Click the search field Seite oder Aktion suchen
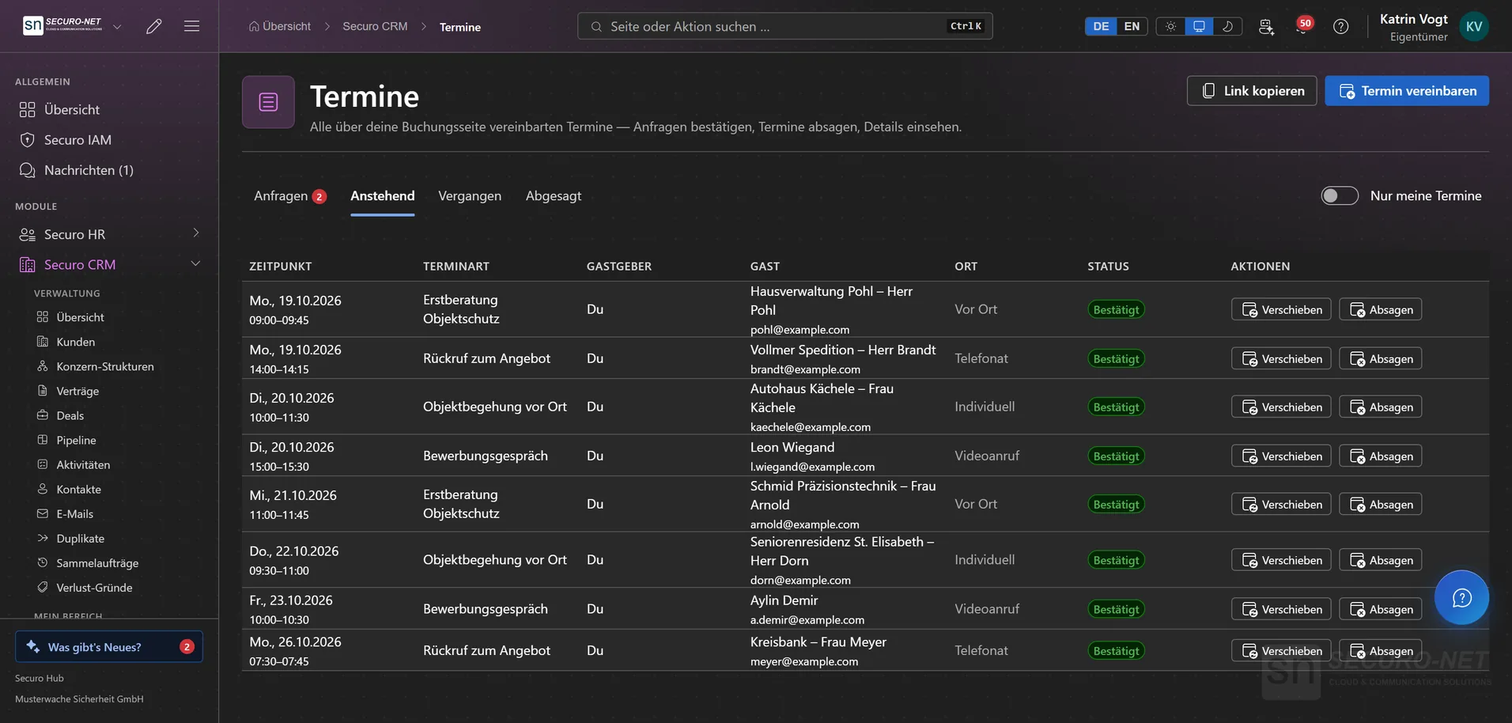This screenshot has height=723, width=1512. point(784,26)
